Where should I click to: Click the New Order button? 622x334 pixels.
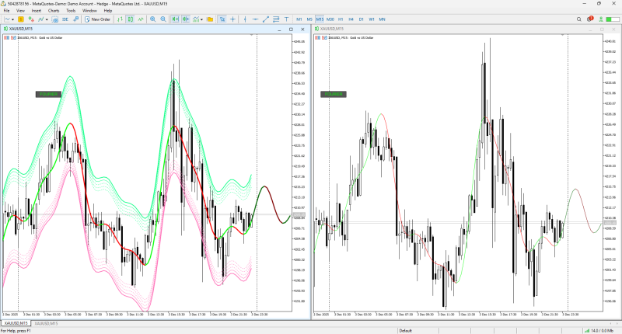point(98,19)
